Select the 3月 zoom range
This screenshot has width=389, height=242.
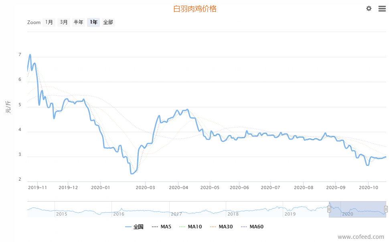point(64,22)
